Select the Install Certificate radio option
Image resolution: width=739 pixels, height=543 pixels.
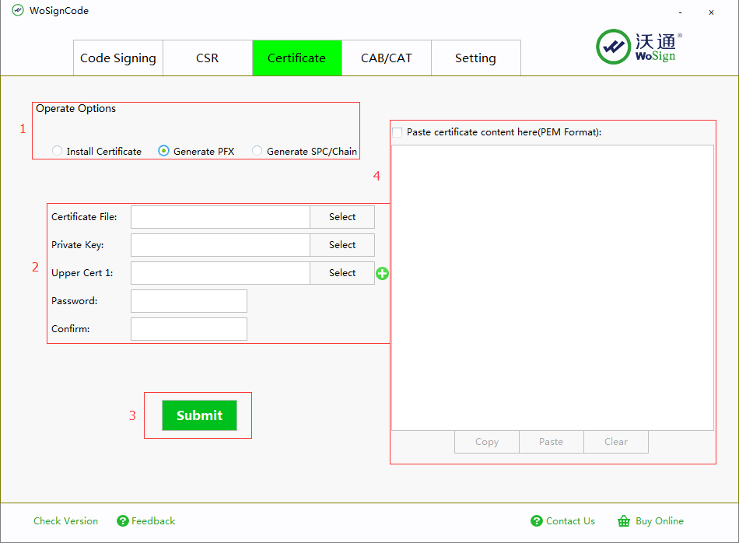[x=58, y=151]
